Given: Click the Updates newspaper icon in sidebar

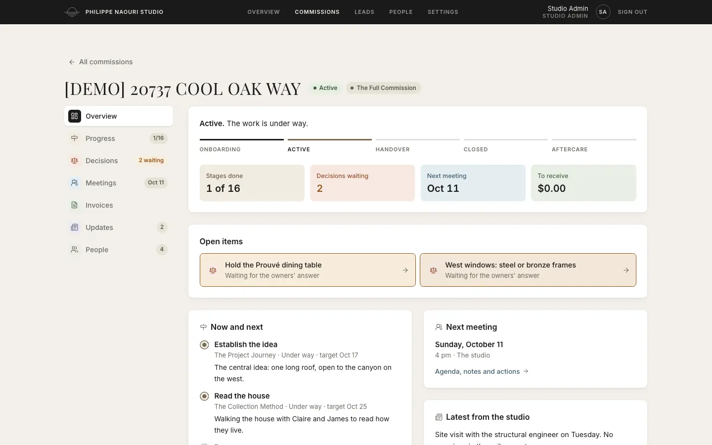Looking at the screenshot, I should pos(75,227).
